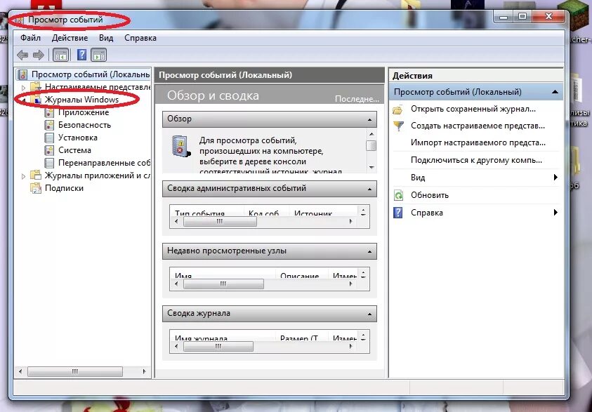Click the help icon beside Справка in Actions
Screen dimensions: 592x412
tap(398, 213)
